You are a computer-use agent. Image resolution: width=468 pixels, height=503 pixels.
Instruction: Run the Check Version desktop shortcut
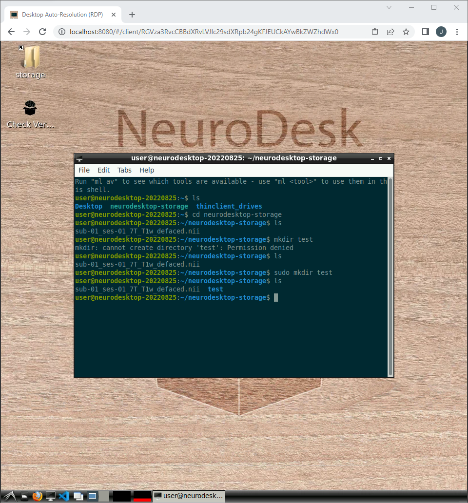click(30, 108)
